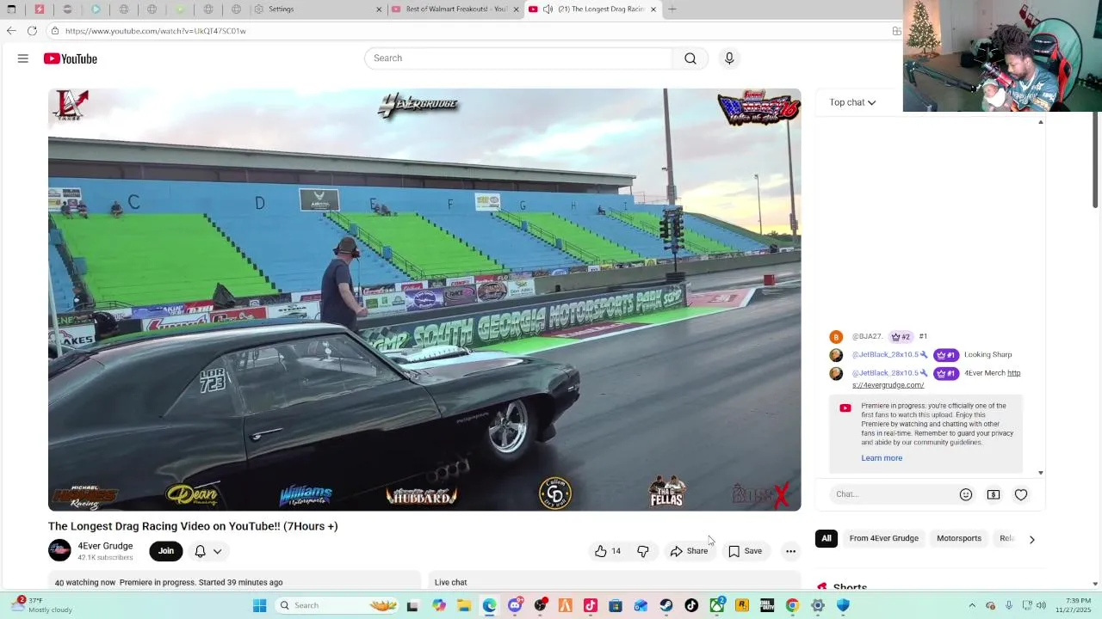The width and height of the screenshot is (1102, 619).
Task: Open File Explorer from the taskbar
Action: point(464,605)
